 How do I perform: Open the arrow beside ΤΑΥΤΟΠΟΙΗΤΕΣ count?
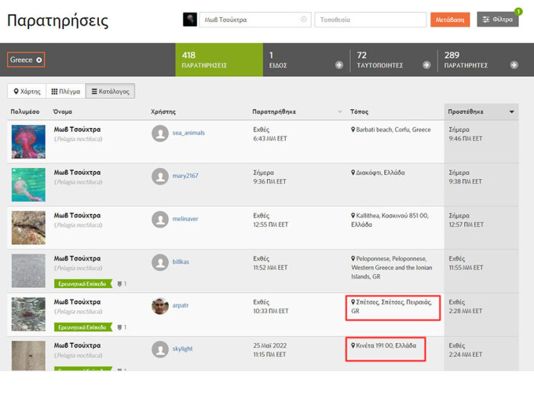pyautogui.click(x=426, y=65)
